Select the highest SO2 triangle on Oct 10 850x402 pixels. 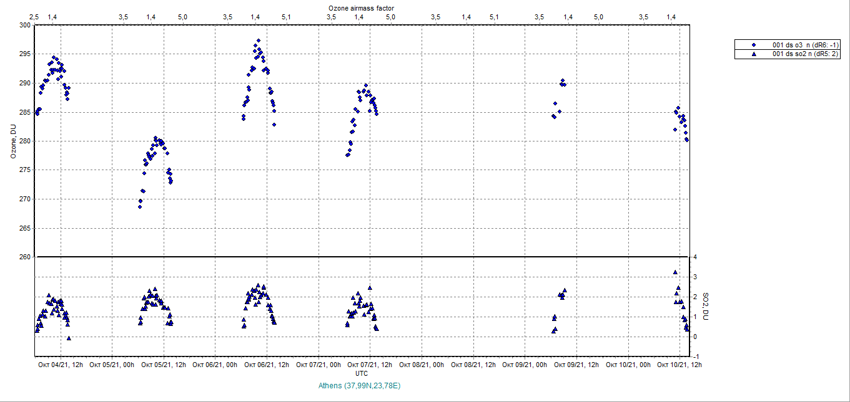pos(675,272)
